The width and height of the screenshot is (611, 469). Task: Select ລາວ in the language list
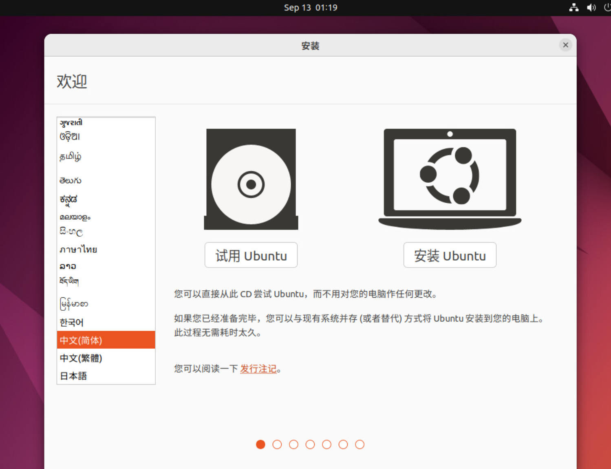point(106,266)
